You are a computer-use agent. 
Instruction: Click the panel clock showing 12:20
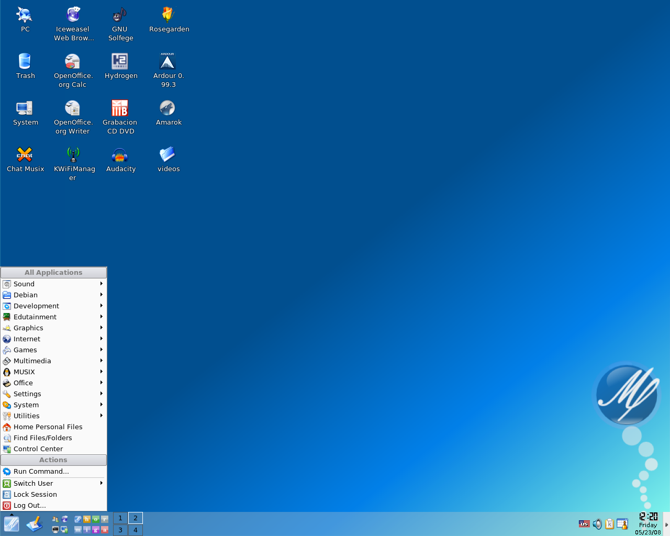648,524
